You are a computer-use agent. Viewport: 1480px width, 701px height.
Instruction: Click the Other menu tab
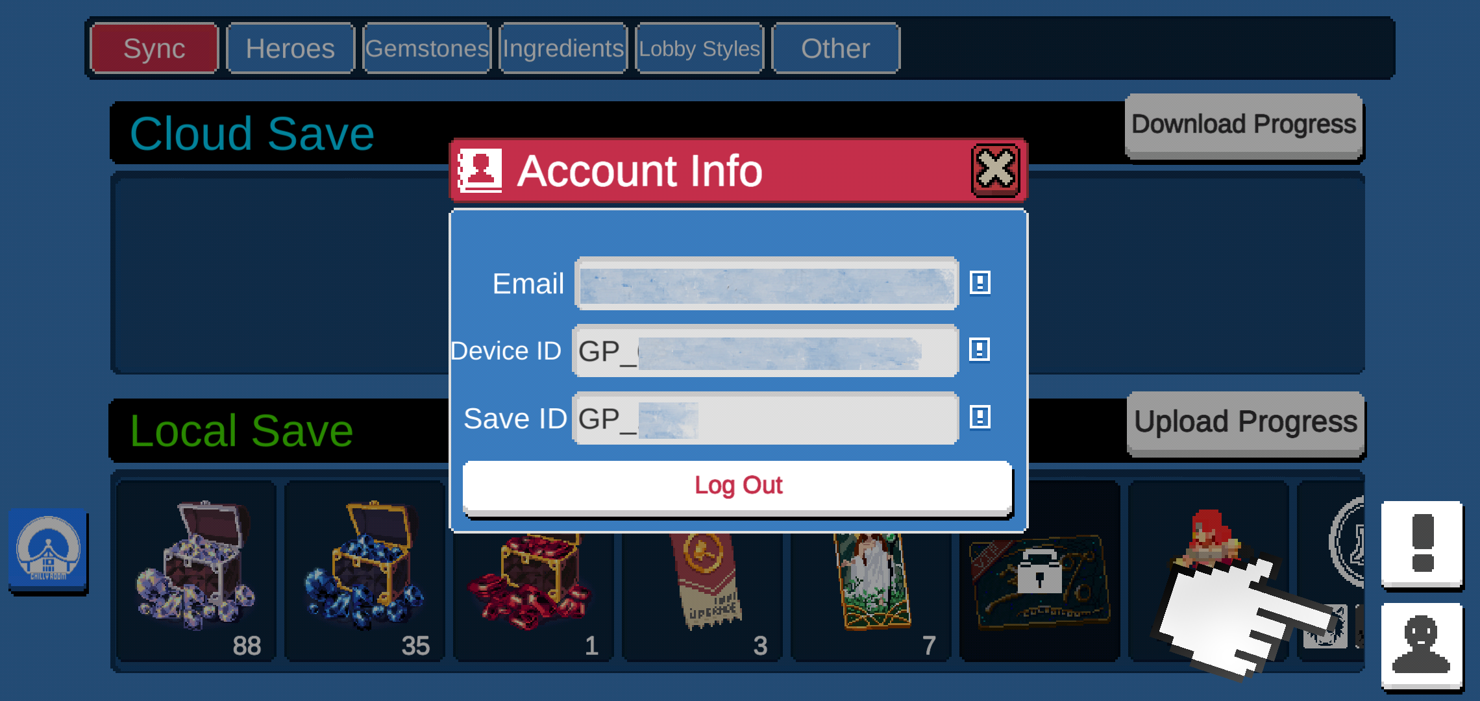(x=835, y=48)
